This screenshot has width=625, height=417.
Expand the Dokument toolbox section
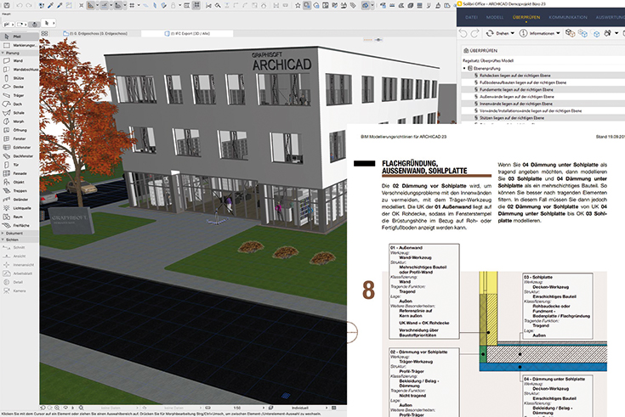click(x=14, y=232)
